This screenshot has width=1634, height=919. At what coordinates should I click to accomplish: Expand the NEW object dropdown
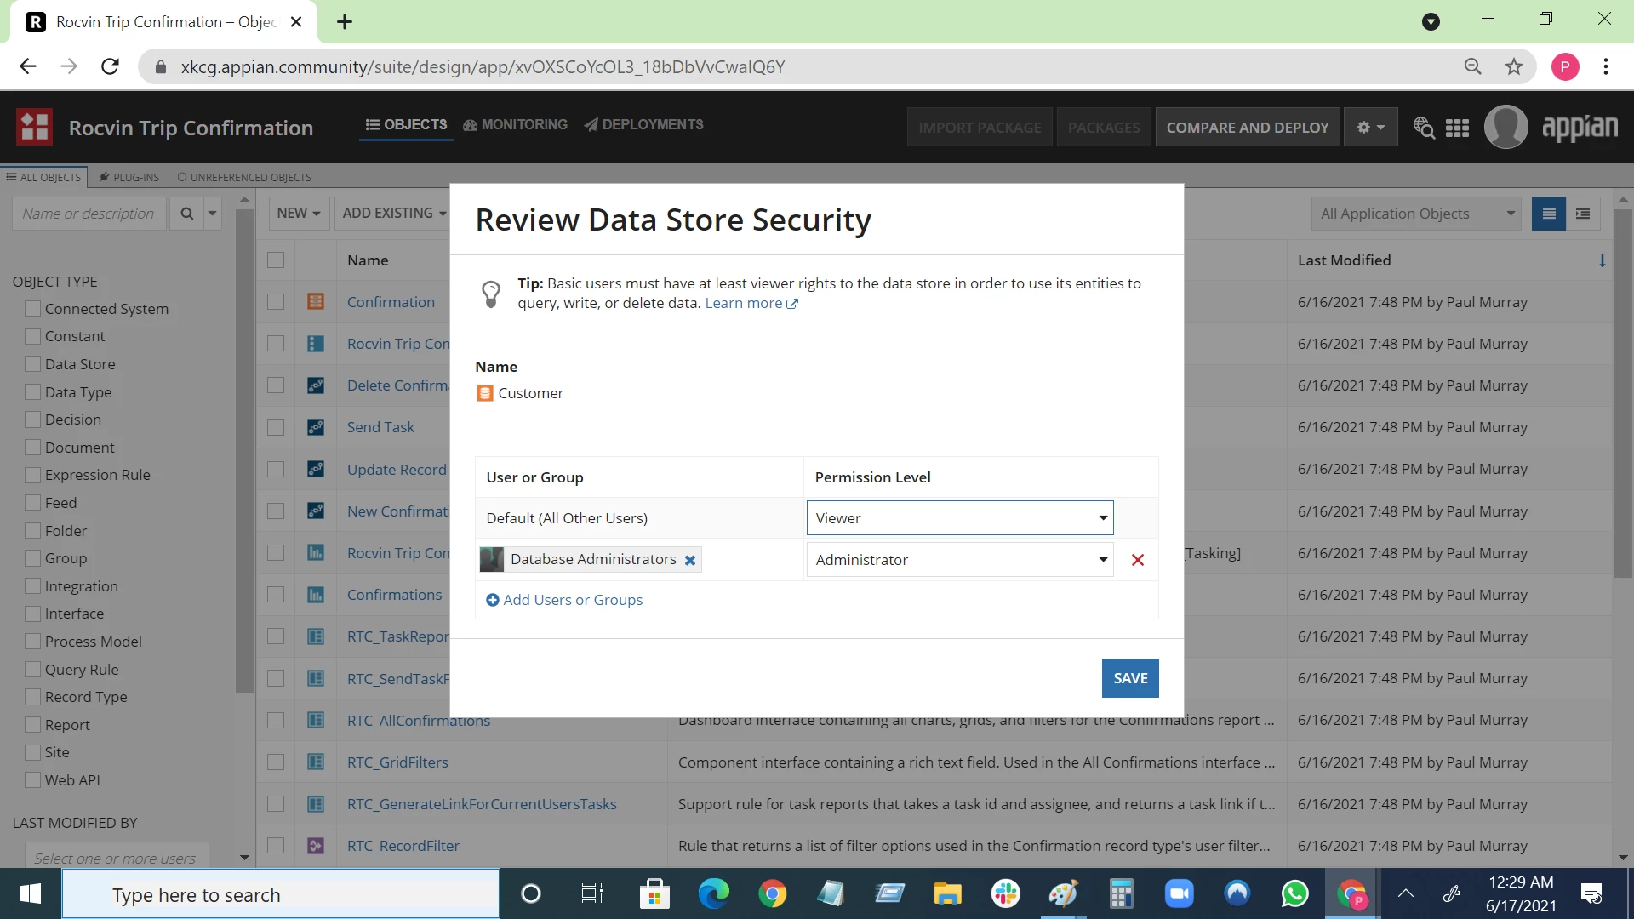click(299, 214)
